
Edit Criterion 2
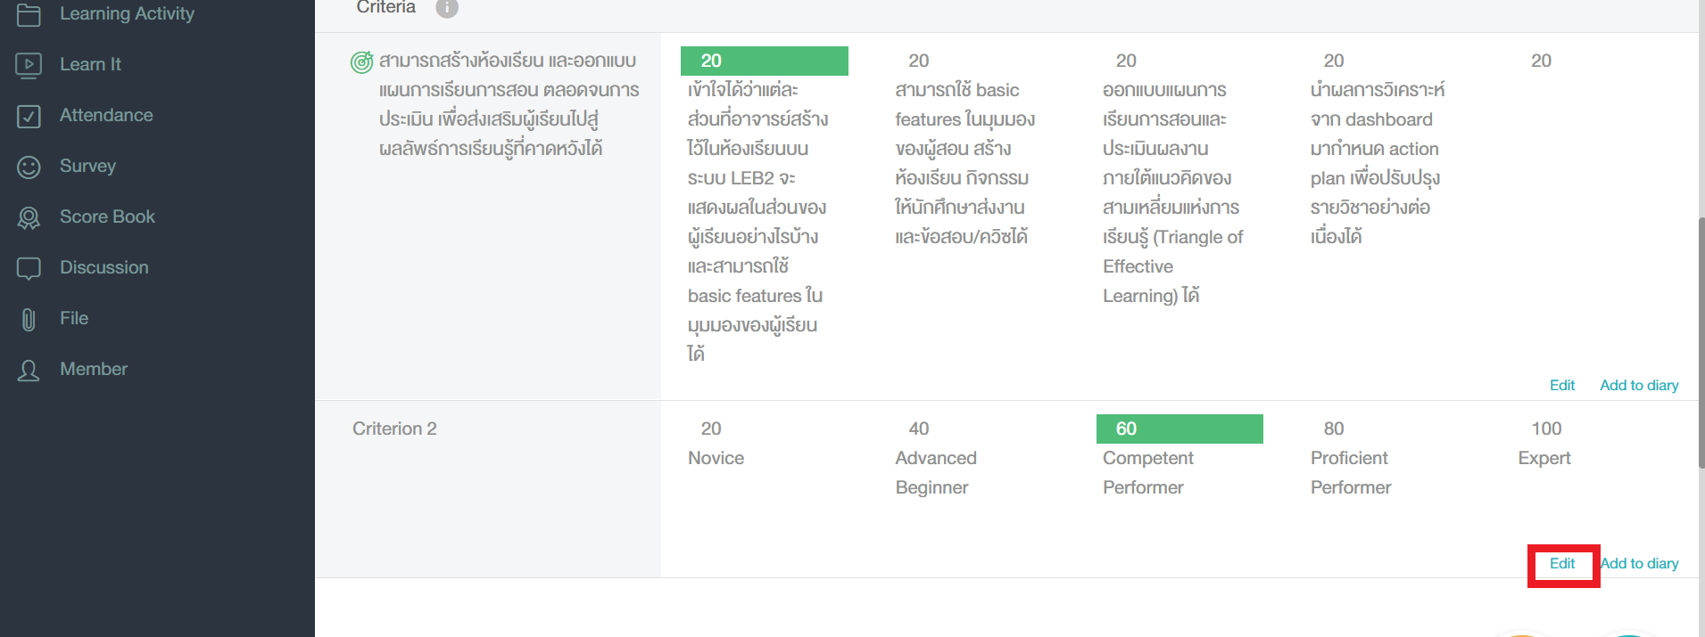1562,563
